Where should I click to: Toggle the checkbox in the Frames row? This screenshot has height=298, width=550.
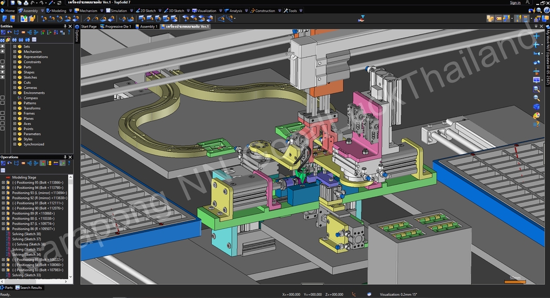[2, 113]
